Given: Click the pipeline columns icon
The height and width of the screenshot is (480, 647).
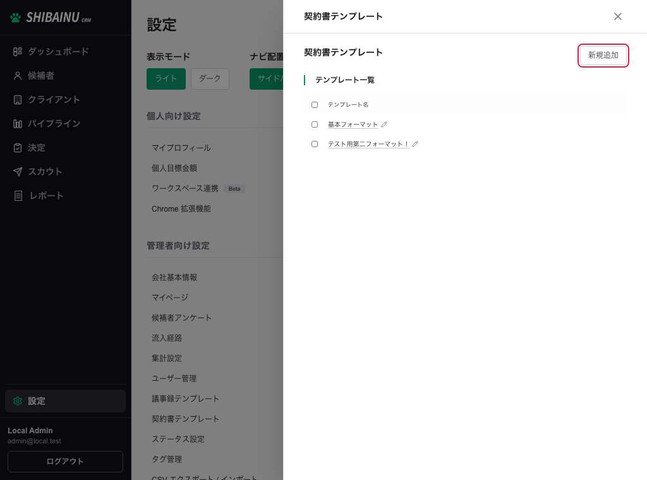Looking at the screenshot, I should (x=17, y=124).
